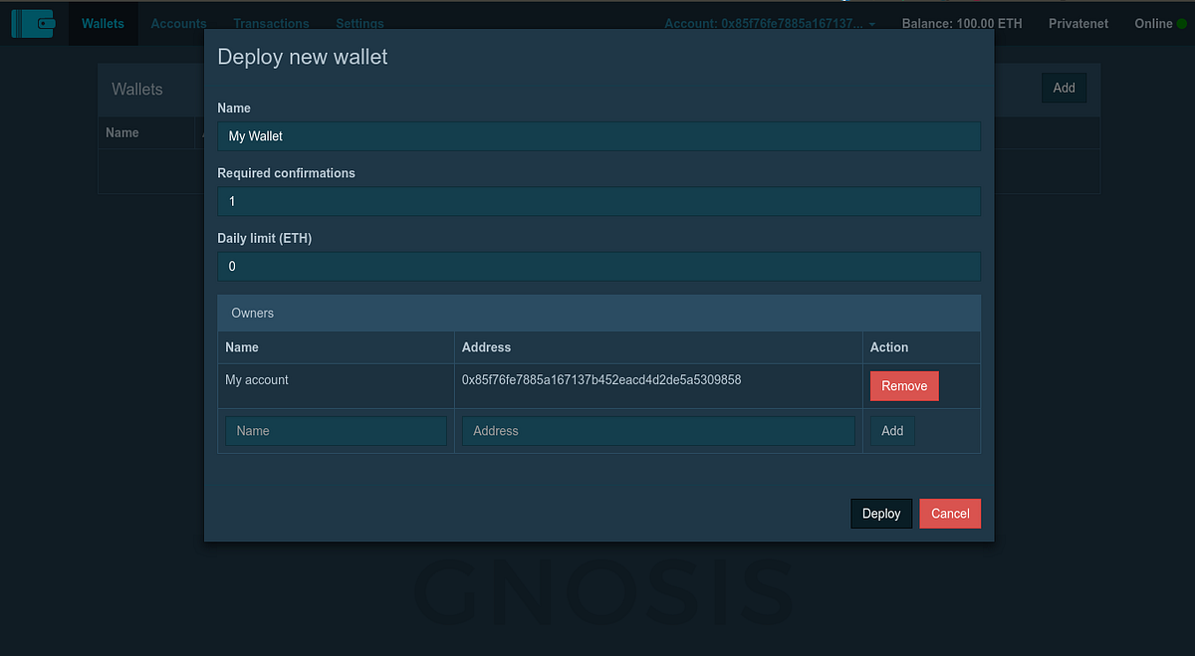This screenshot has height=656, width=1195.
Task: Deploy the new wallet
Action: tap(881, 514)
